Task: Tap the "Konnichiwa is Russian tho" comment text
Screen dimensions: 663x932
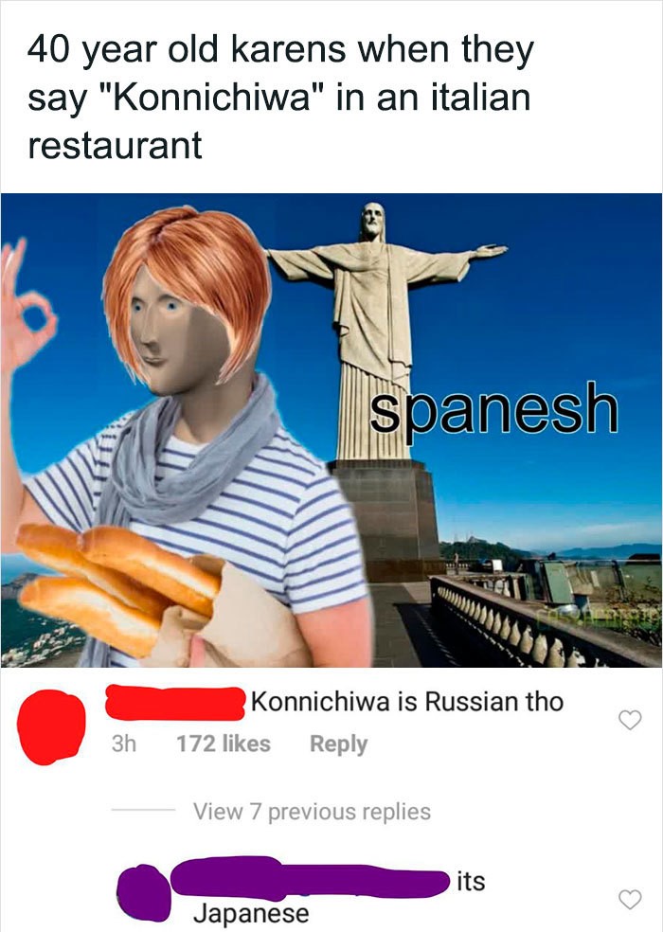Action: point(407,702)
